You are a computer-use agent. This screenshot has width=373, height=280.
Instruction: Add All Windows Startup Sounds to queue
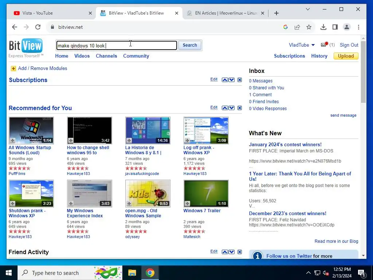tap(13, 140)
